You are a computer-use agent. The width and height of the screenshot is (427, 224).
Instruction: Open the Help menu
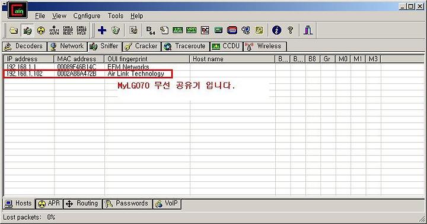(x=137, y=16)
